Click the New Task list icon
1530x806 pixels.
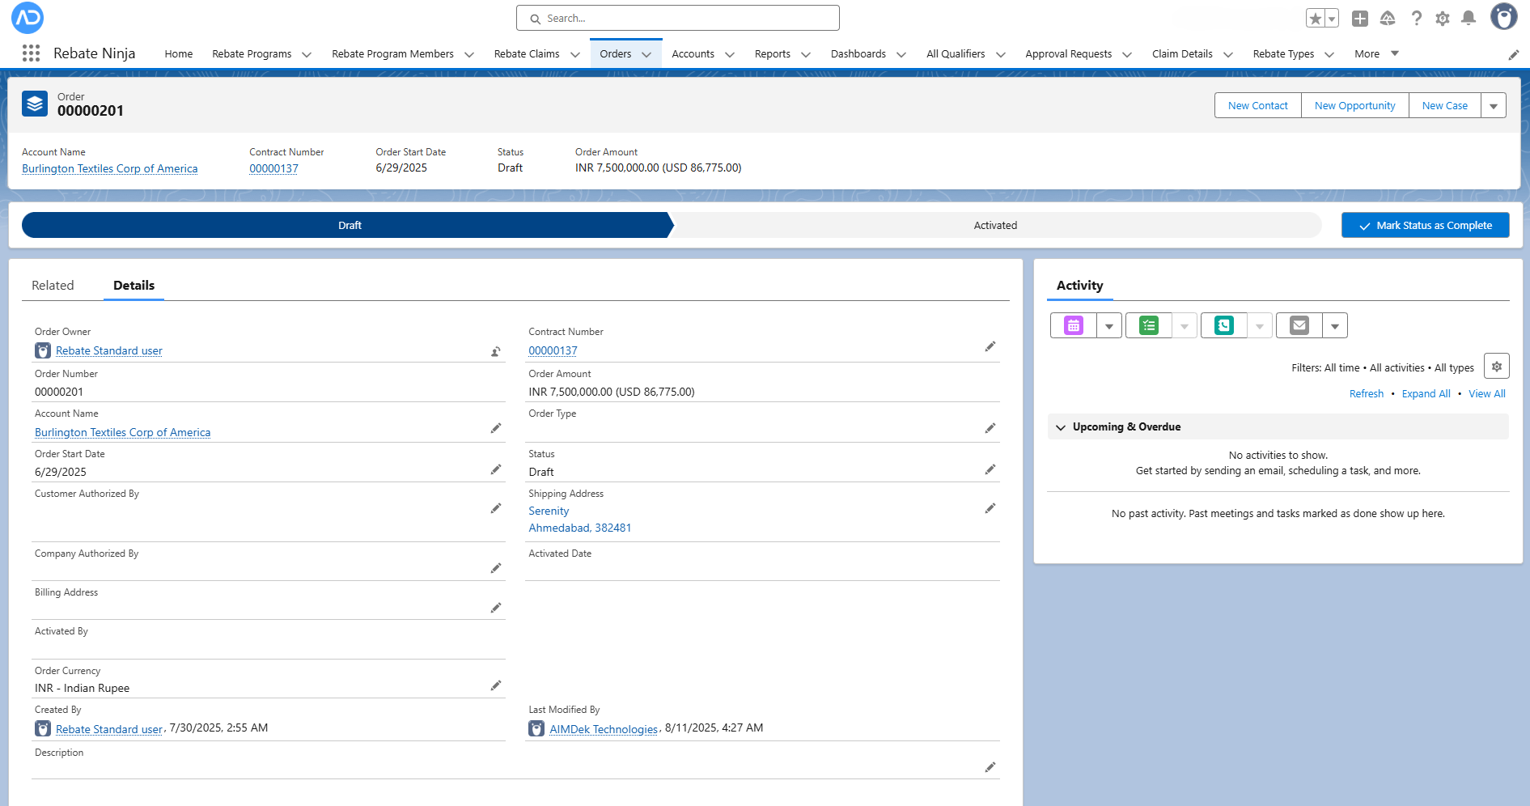coord(1148,325)
